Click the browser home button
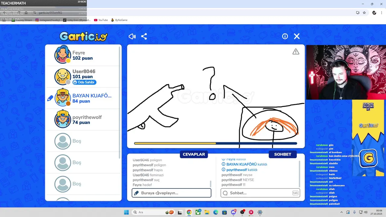 coord(26,13)
